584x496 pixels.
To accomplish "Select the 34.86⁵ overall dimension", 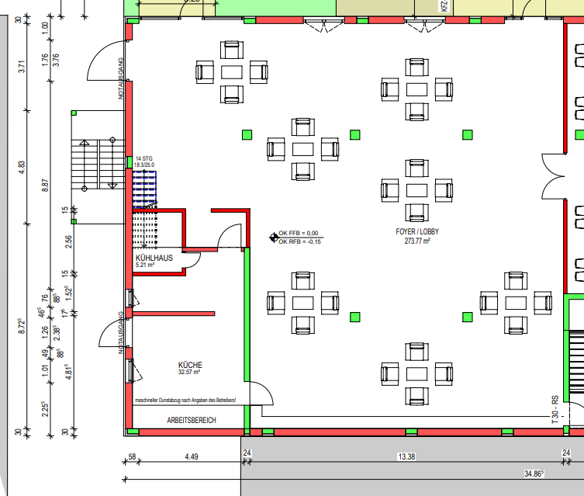I will click(x=534, y=473).
